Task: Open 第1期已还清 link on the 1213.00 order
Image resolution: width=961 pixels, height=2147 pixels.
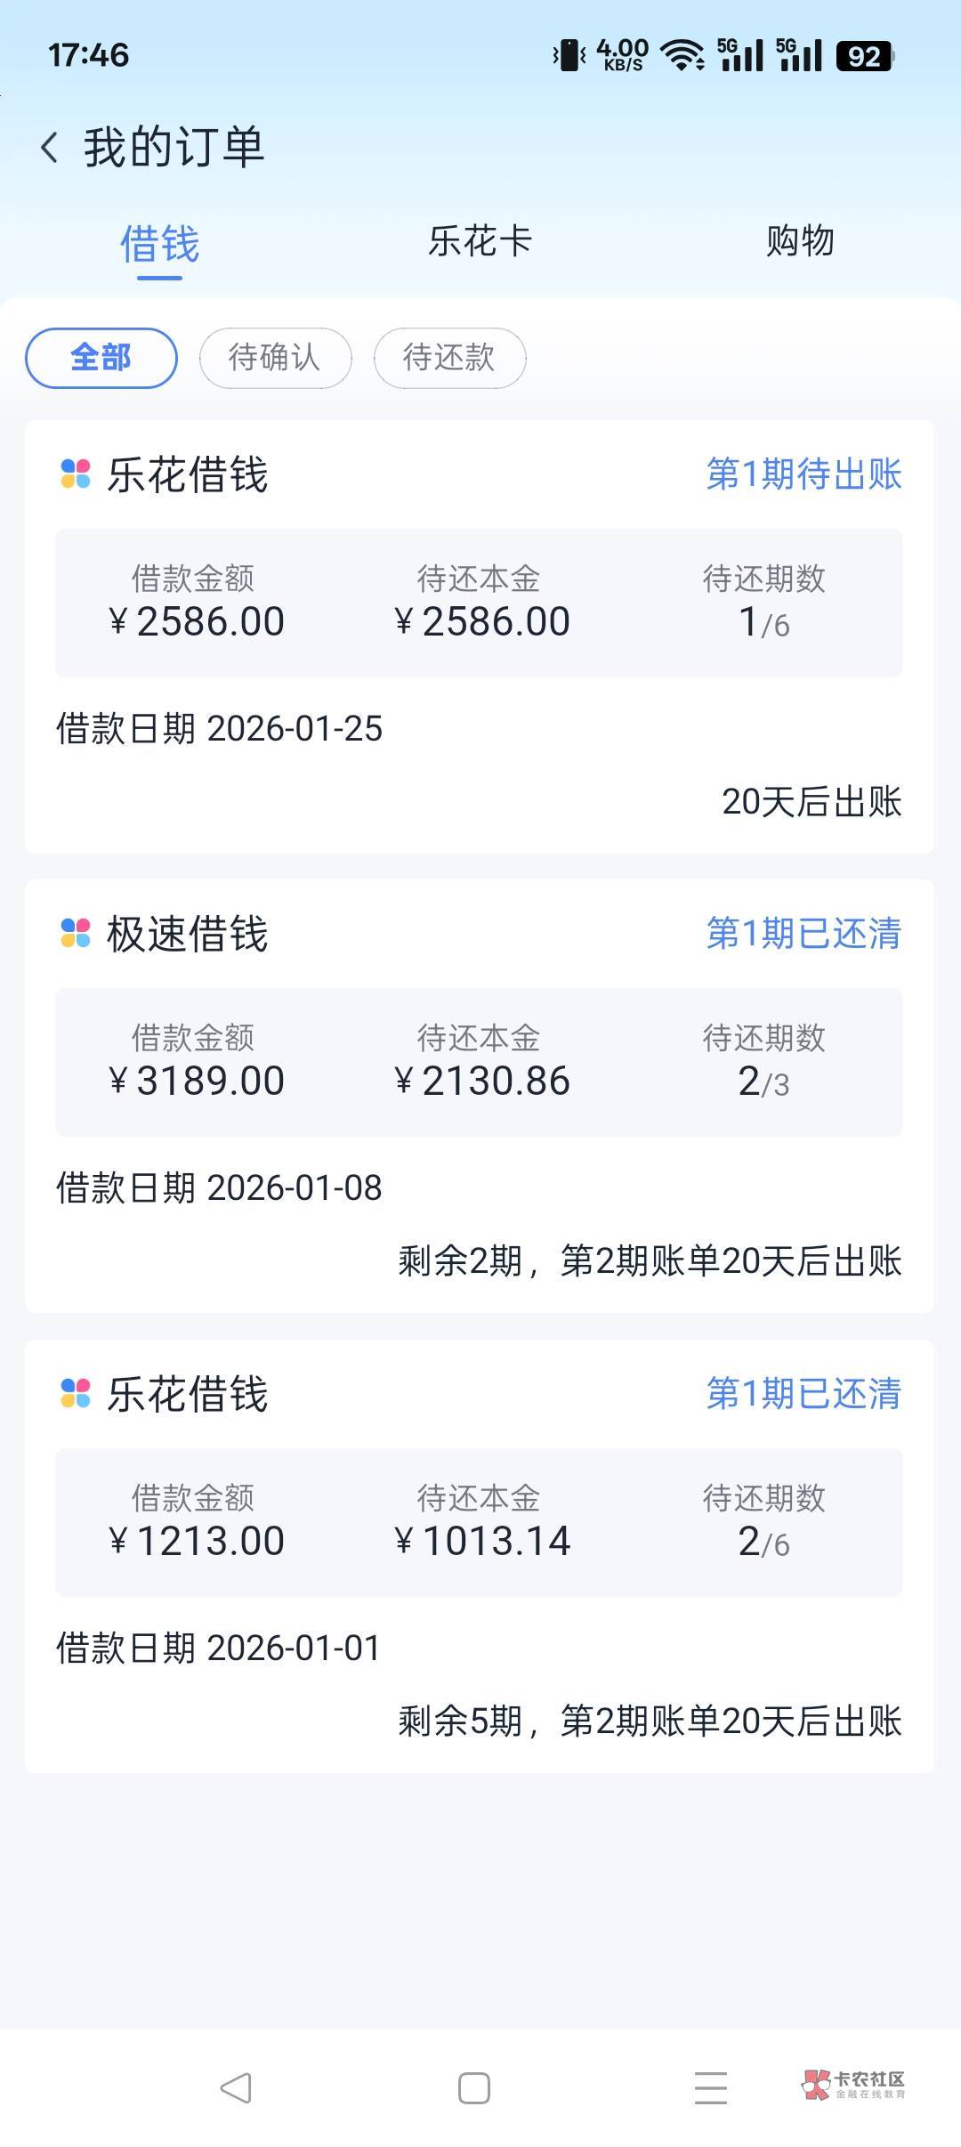Action: tap(804, 1393)
